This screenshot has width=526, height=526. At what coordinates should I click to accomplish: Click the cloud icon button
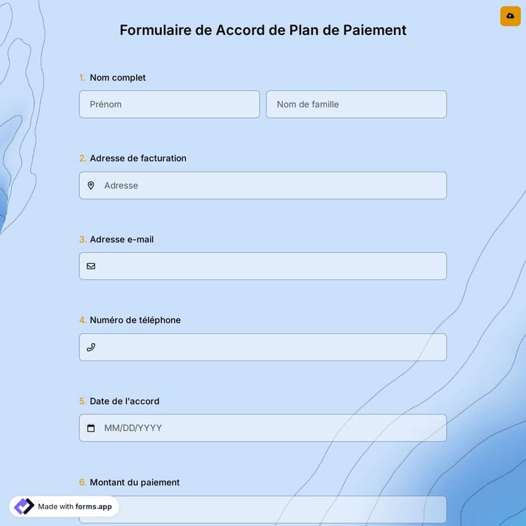point(510,16)
